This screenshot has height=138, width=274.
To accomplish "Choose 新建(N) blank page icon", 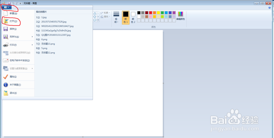I will click(6, 13).
